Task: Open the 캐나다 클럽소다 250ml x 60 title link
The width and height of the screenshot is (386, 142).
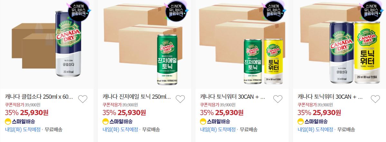Action: pyautogui.click(x=39, y=96)
